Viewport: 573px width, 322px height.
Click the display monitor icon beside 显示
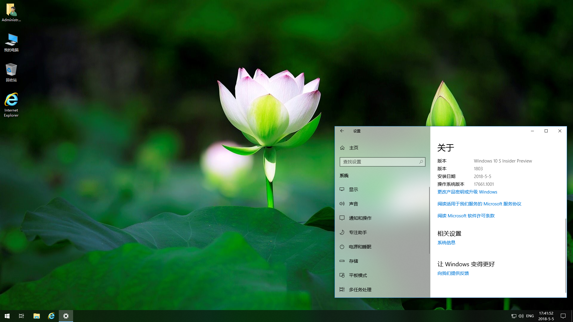click(342, 189)
